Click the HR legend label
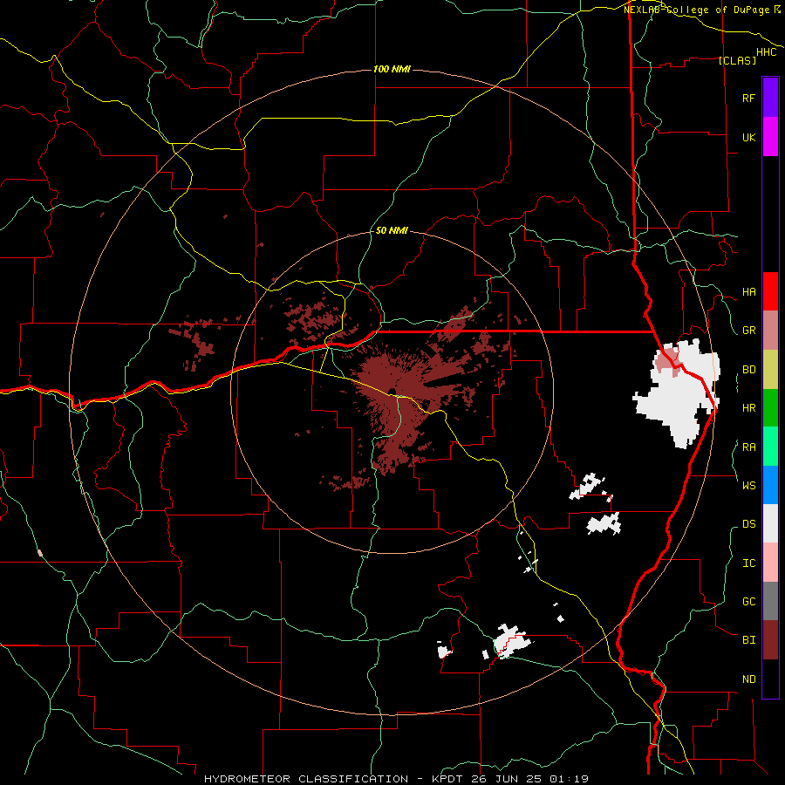Image resolution: width=785 pixels, height=785 pixels. pyautogui.click(x=748, y=408)
